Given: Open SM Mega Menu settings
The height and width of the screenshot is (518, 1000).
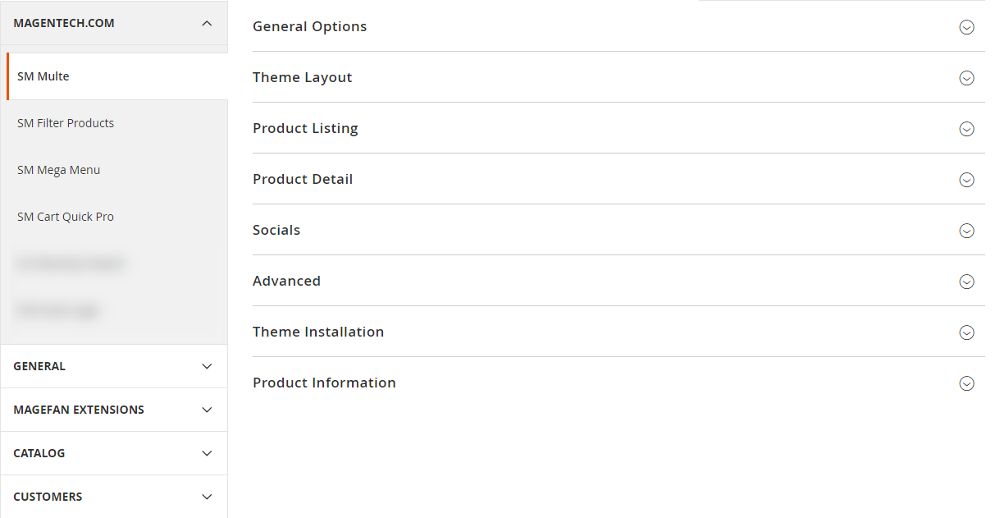Looking at the screenshot, I should coord(58,170).
